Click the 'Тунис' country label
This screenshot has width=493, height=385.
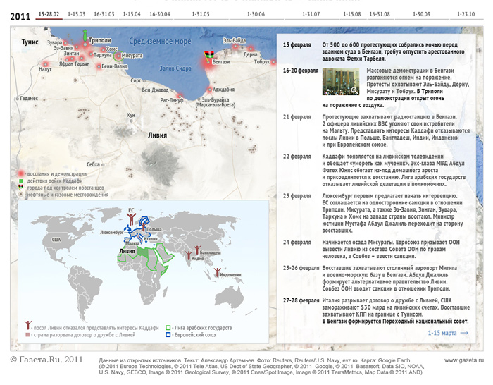(x=30, y=42)
